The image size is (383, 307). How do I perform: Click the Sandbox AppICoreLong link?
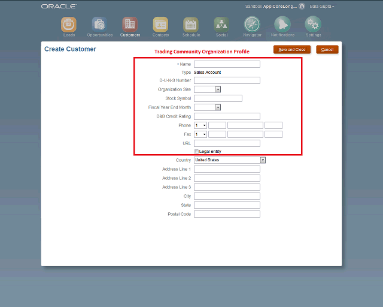pyautogui.click(x=271, y=7)
